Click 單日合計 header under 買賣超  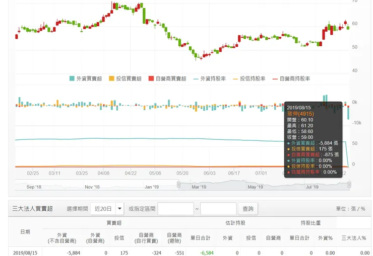(x=200, y=238)
